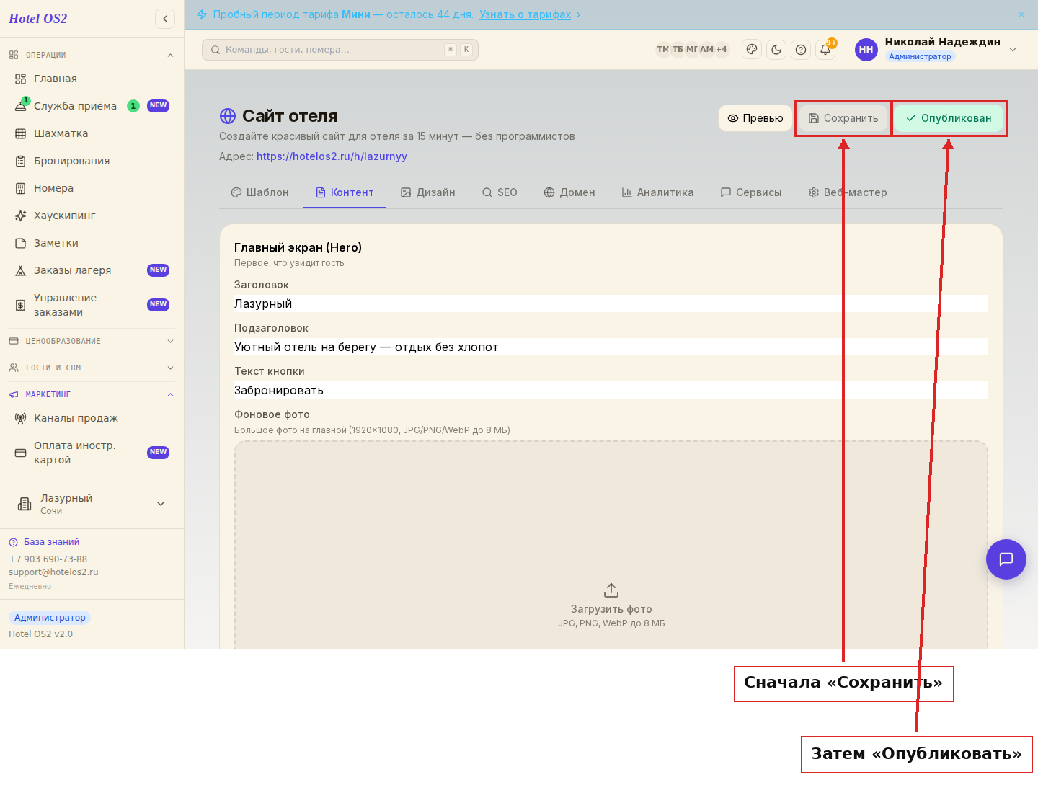Click the Заголовок field containing Лазурный

pos(611,303)
